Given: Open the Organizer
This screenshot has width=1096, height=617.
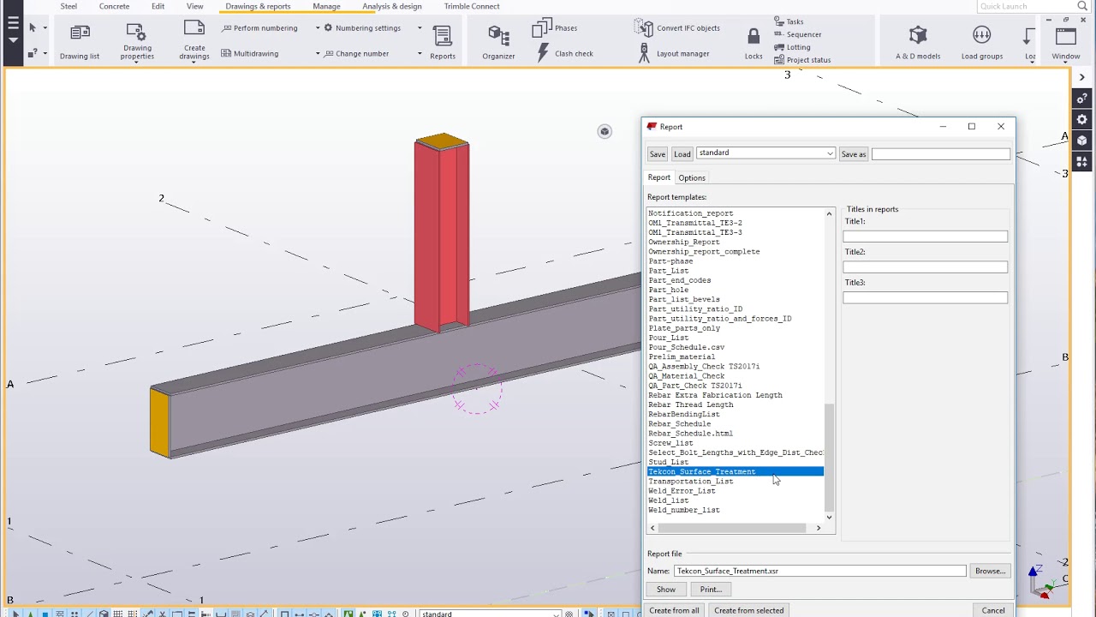Looking at the screenshot, I should pyautogui.click(x=498, y=41).
